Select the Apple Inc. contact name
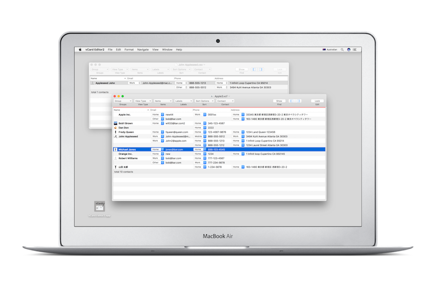This screenshot has height=286, width=436. (x=125, y=115)
